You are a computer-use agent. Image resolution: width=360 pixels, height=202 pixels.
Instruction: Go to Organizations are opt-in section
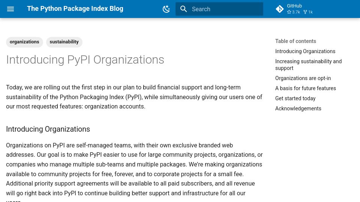(303, 78)
